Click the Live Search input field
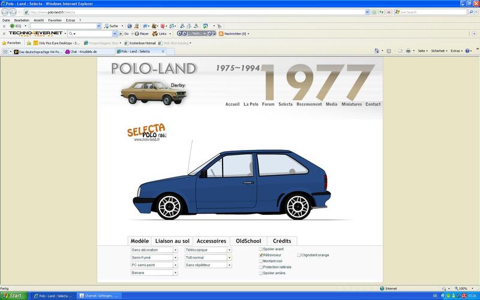 point(431,12)
